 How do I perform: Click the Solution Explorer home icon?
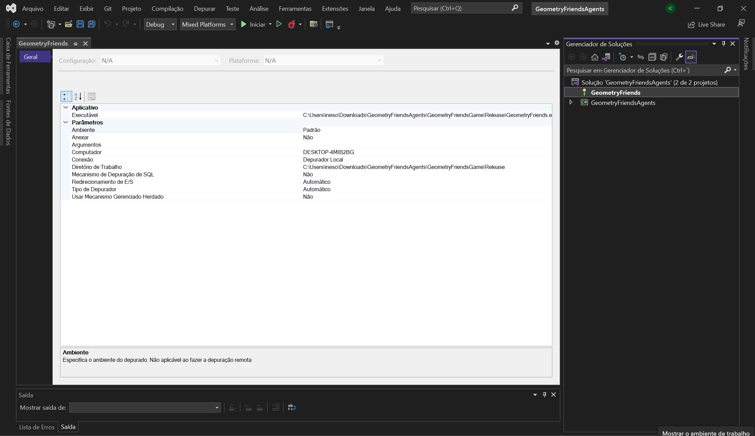(x=595, y=57)
